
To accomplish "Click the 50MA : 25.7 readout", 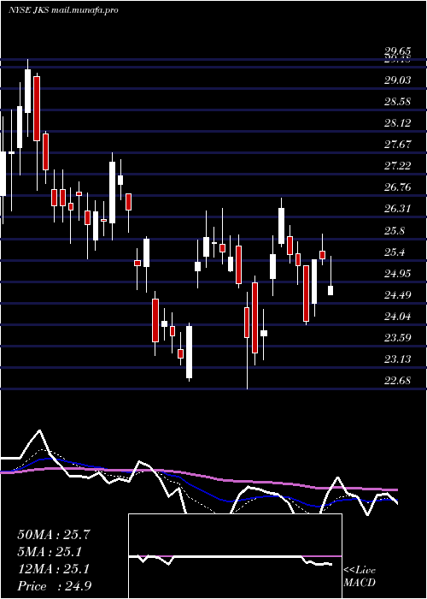I will 54,535.
